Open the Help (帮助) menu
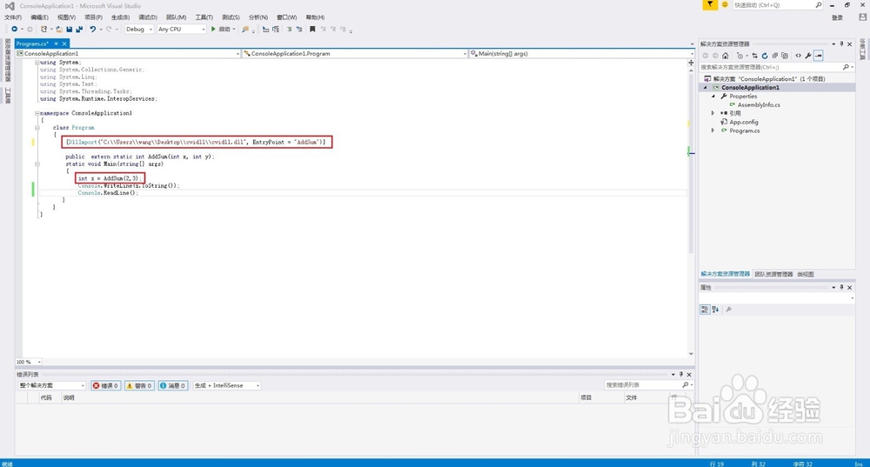 [x=315, y=17]
